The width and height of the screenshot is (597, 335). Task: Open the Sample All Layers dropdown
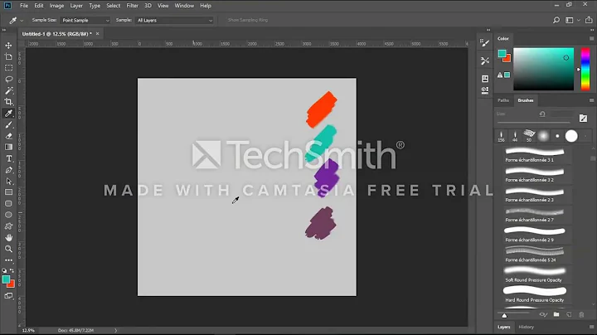[x=174, y=20]
